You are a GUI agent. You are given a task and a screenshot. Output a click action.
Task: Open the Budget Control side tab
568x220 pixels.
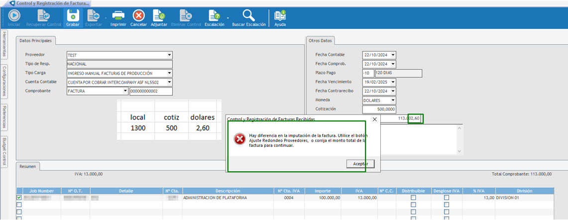[4, 152]
